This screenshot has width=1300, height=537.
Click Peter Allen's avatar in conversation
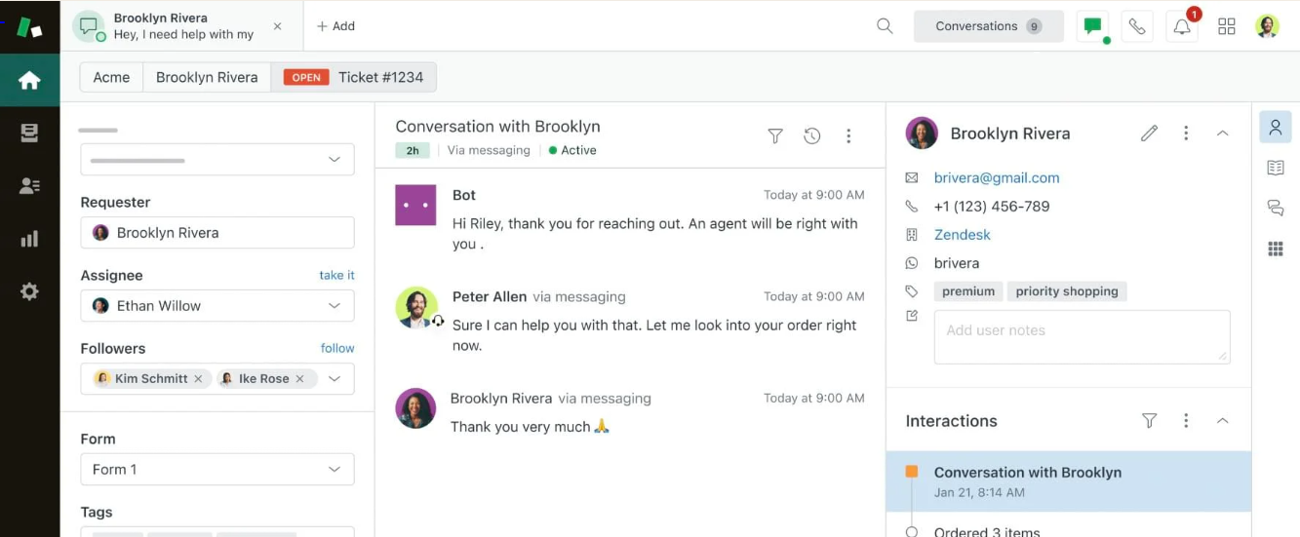(416, 307)
